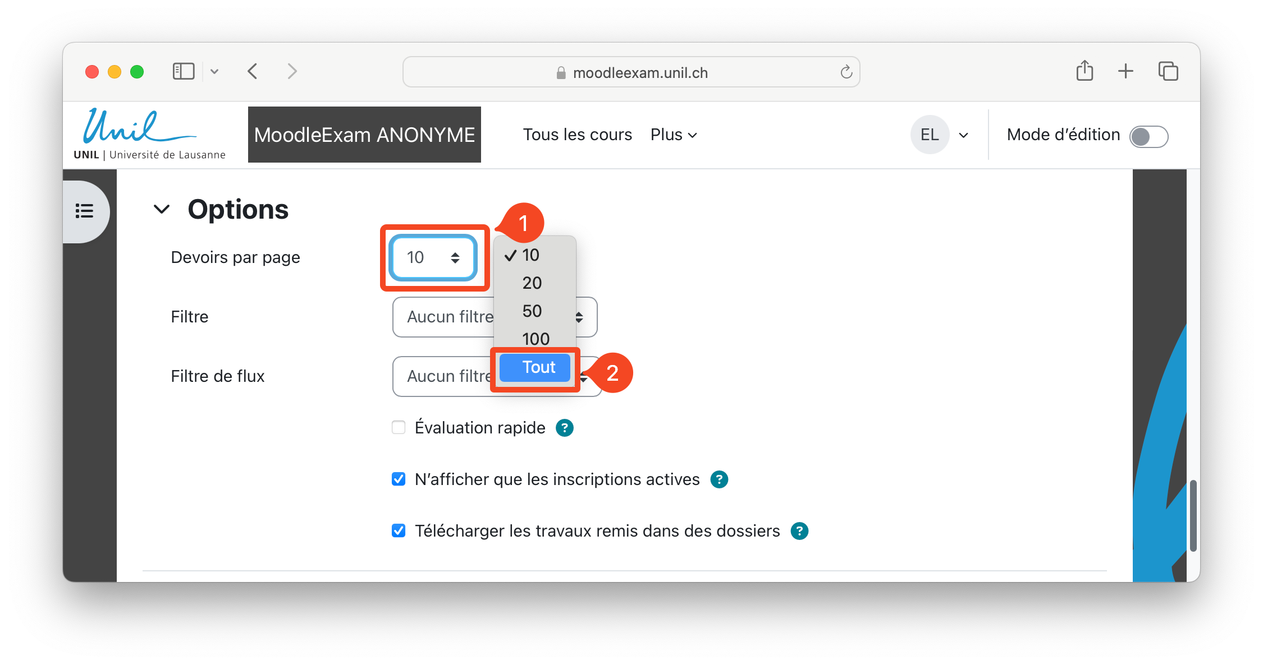Click the Safari sidebar toggle icon
This screenshot has width=1263, height=665.
pos(184,72)
